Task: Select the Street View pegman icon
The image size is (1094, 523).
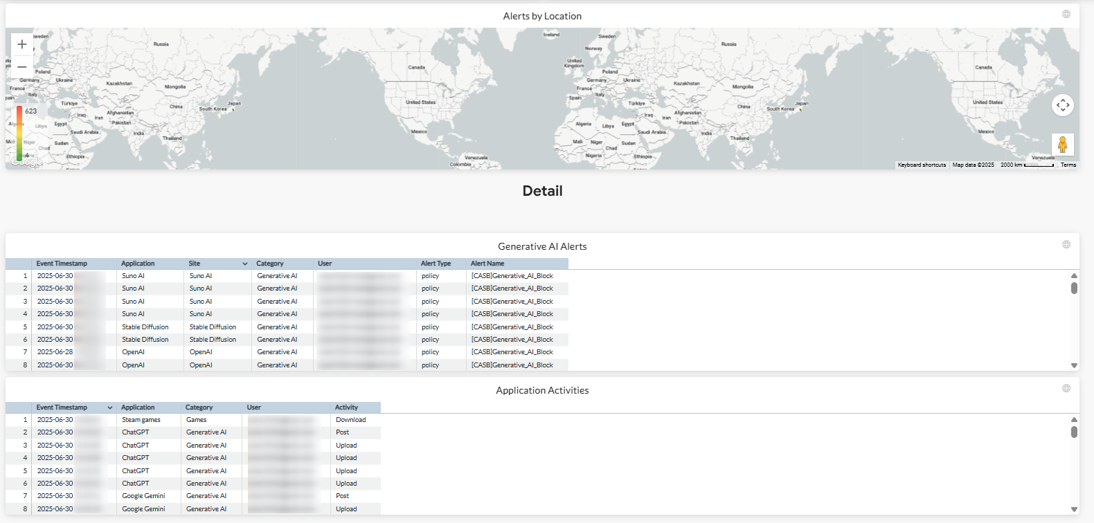Action: click(x=1063, y=145)
